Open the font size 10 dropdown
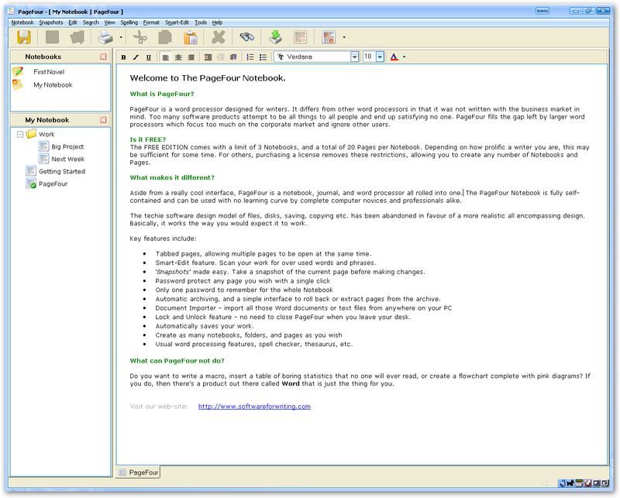The height and width of the screenshot is (498, 620). click(x=380, y=57)
